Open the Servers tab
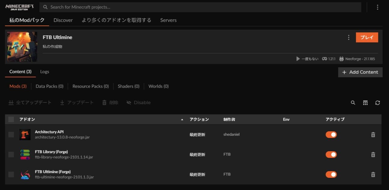The height and width of the screenshot is (190, 389). tap(168, 20)
